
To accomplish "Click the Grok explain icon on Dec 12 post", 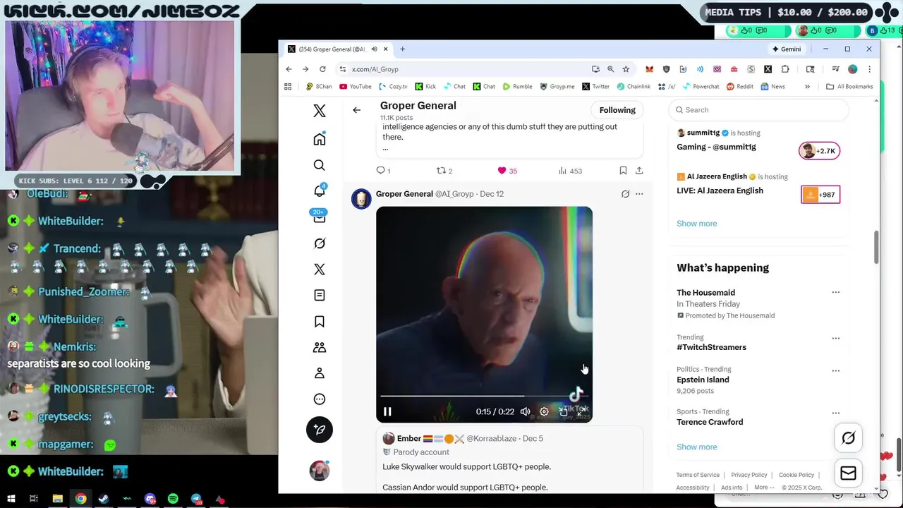I will tap(625, 194).
